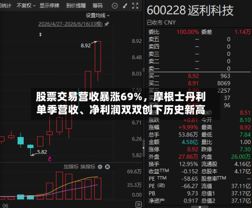This screenshot has width=252, height=208.
Task: Click the 5.82 low price label on chart
Action: tap(42, 152)
